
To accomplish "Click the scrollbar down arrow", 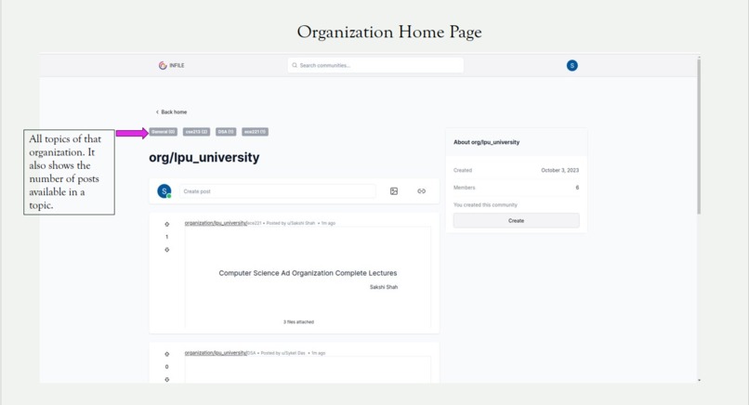I will point(700,380).
